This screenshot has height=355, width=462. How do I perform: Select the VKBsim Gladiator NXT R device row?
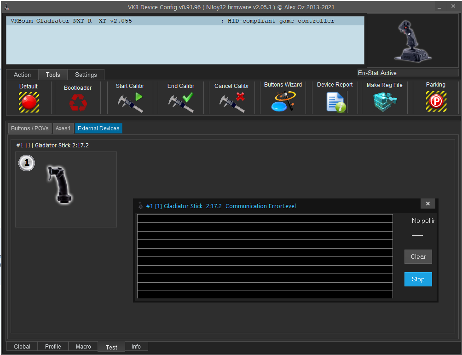[185, 21]
